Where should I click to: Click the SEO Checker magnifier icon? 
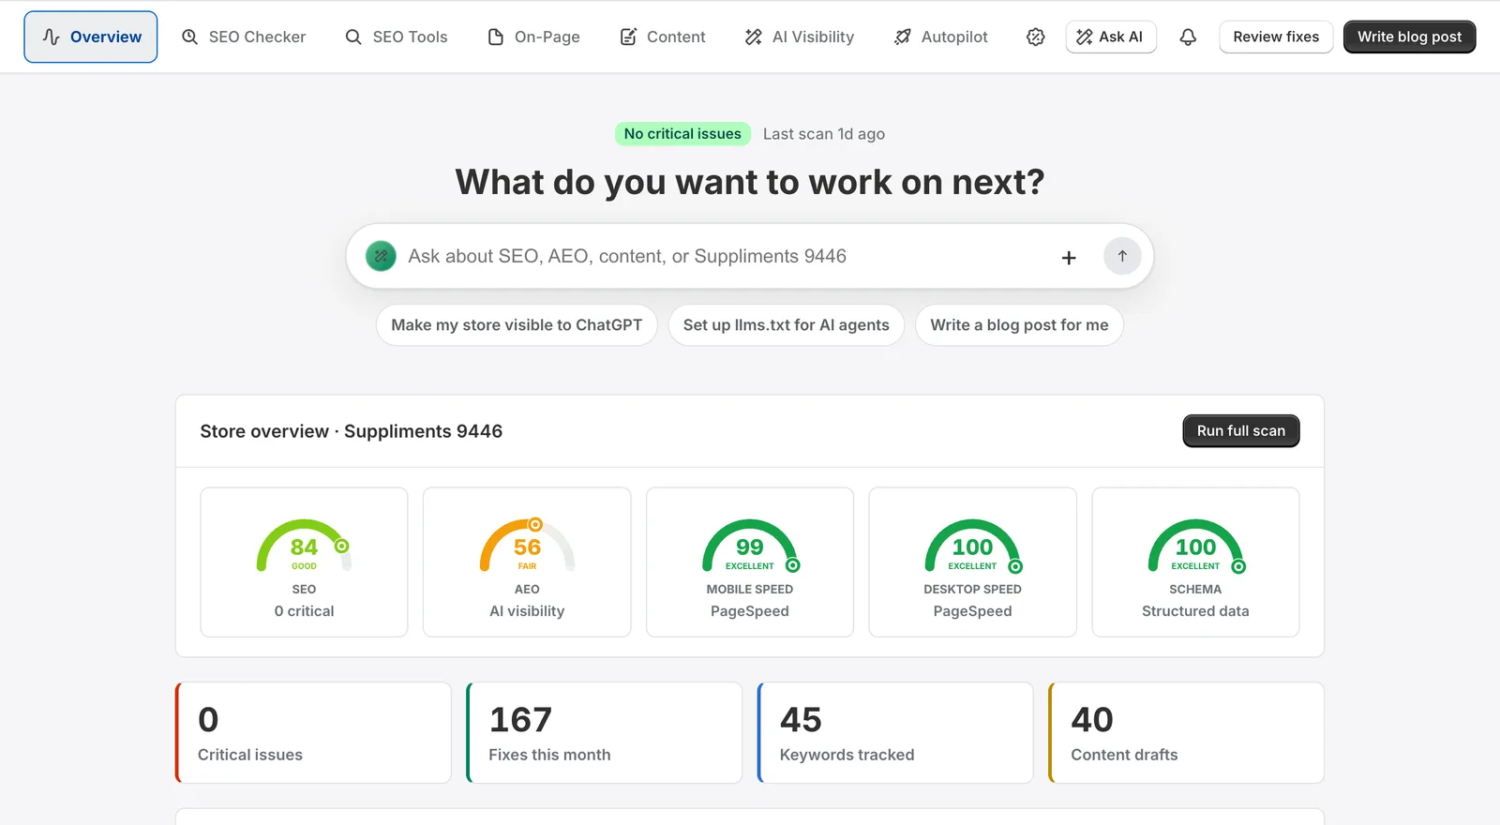(x=189, y=37)
